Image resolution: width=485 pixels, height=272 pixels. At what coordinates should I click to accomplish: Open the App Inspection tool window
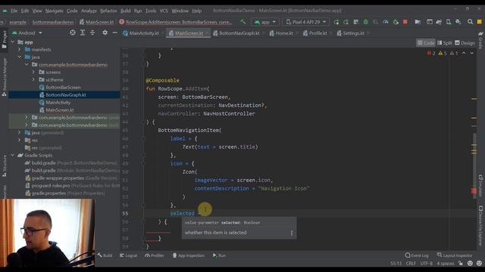pyautogui.click(x=189, y=255)
